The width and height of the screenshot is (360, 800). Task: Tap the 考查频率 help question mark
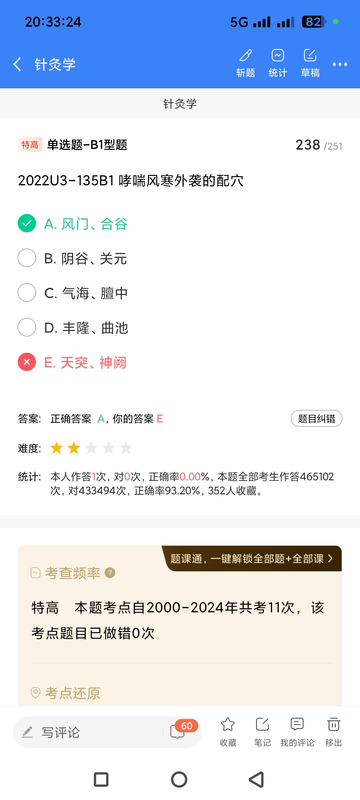click(110, 573)
